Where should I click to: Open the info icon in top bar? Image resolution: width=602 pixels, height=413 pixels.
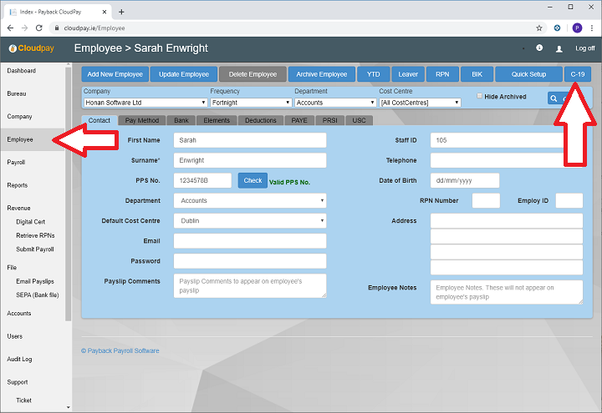539,48
